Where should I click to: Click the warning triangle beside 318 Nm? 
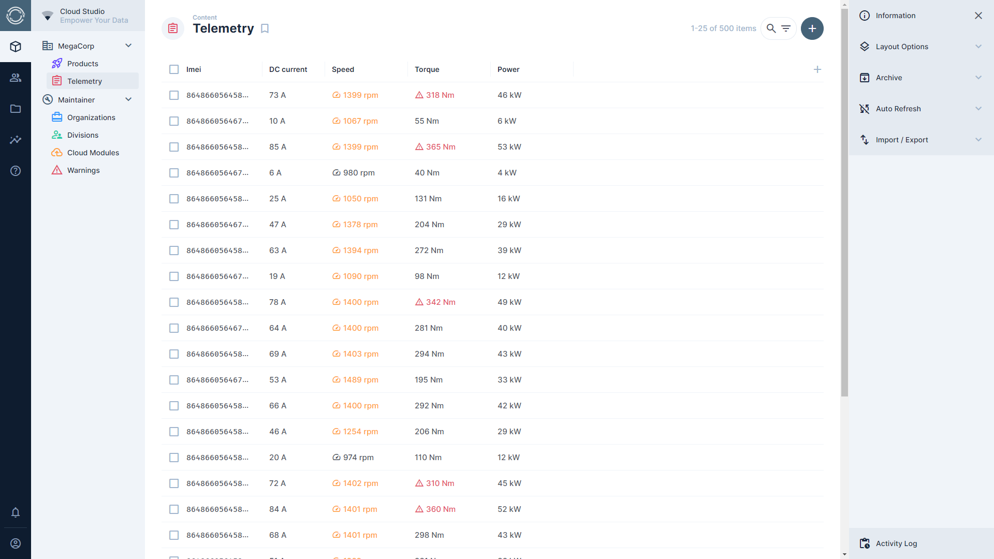[419, 95]
